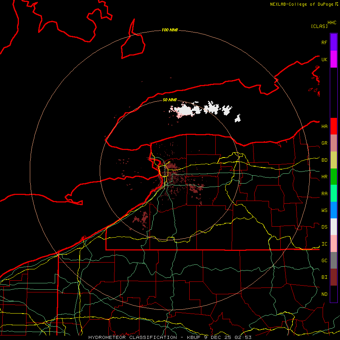This screenshot has height=340, width=340.
Task: Click the UK magenta legend swatch
Action: click(334, 59)
